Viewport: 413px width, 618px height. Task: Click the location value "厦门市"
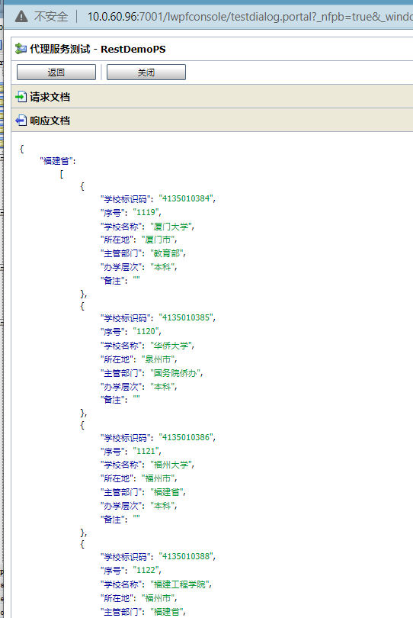pos(158,240)
